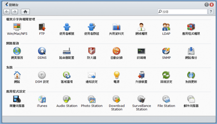Open 系統更新 system update icon
The height and width of the screenshot is (124, 217).
(191, 75)
